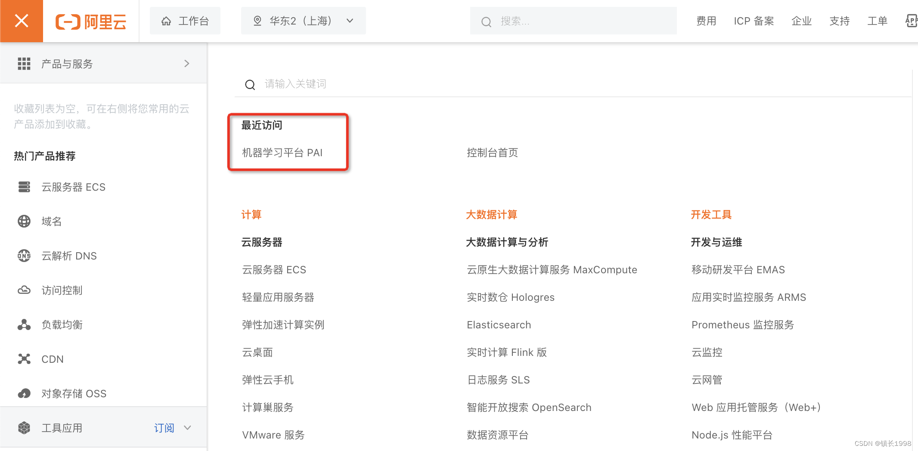918x451 pixels.
Task: Open 移动研发平台 EMAS
Action: click(738, 270)
